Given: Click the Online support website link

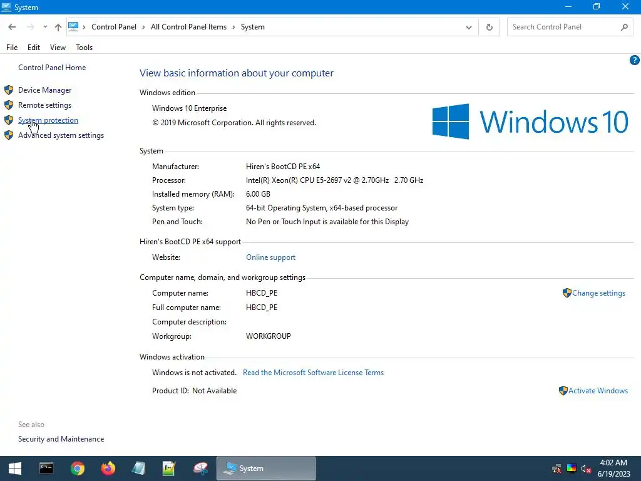Looking at the screenshot, I should [x=270, y=257].
